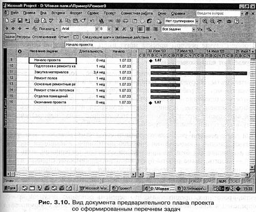Screen dimensions: 256x212
Task: Click the Gantt vertical scrollbar down arrow
Action: coord(252,167)
